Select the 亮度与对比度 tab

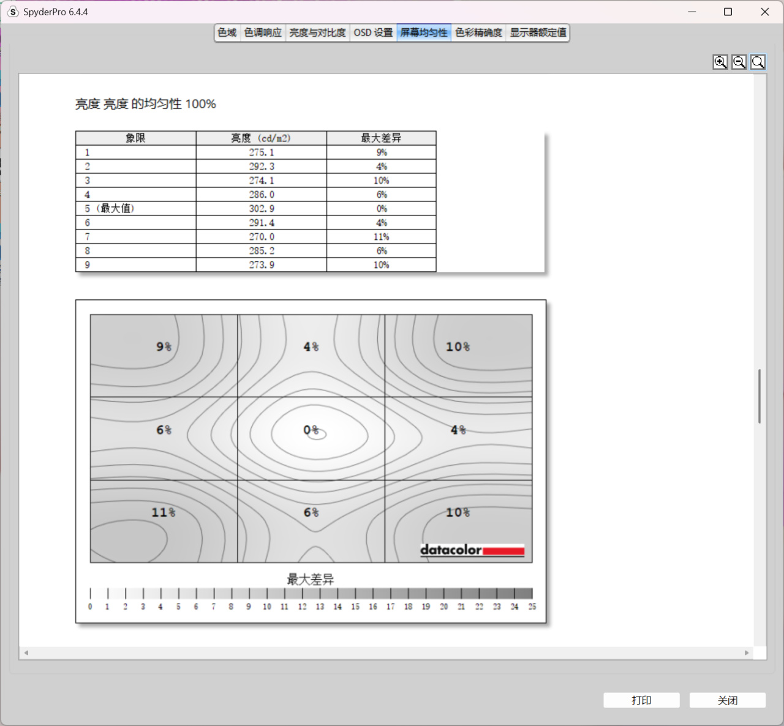(317, 32)
